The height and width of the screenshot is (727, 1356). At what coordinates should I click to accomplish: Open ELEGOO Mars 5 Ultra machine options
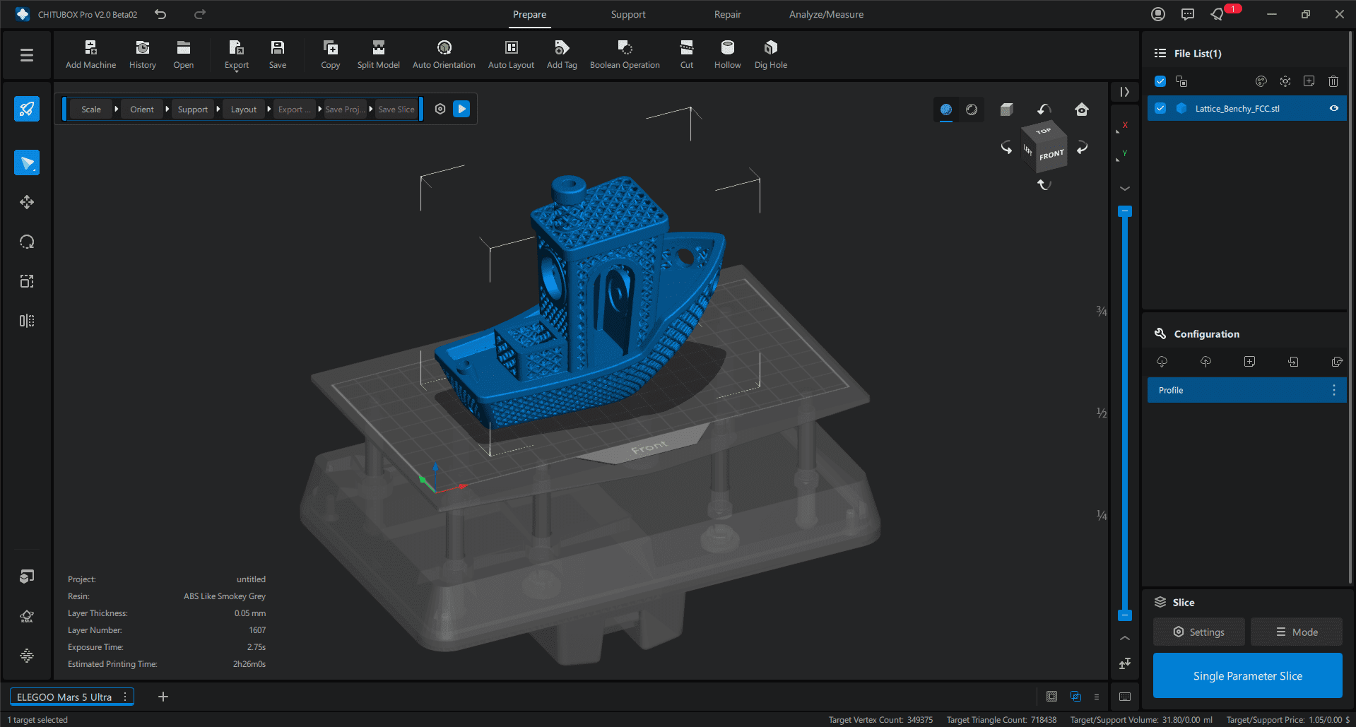coord(125,697)
